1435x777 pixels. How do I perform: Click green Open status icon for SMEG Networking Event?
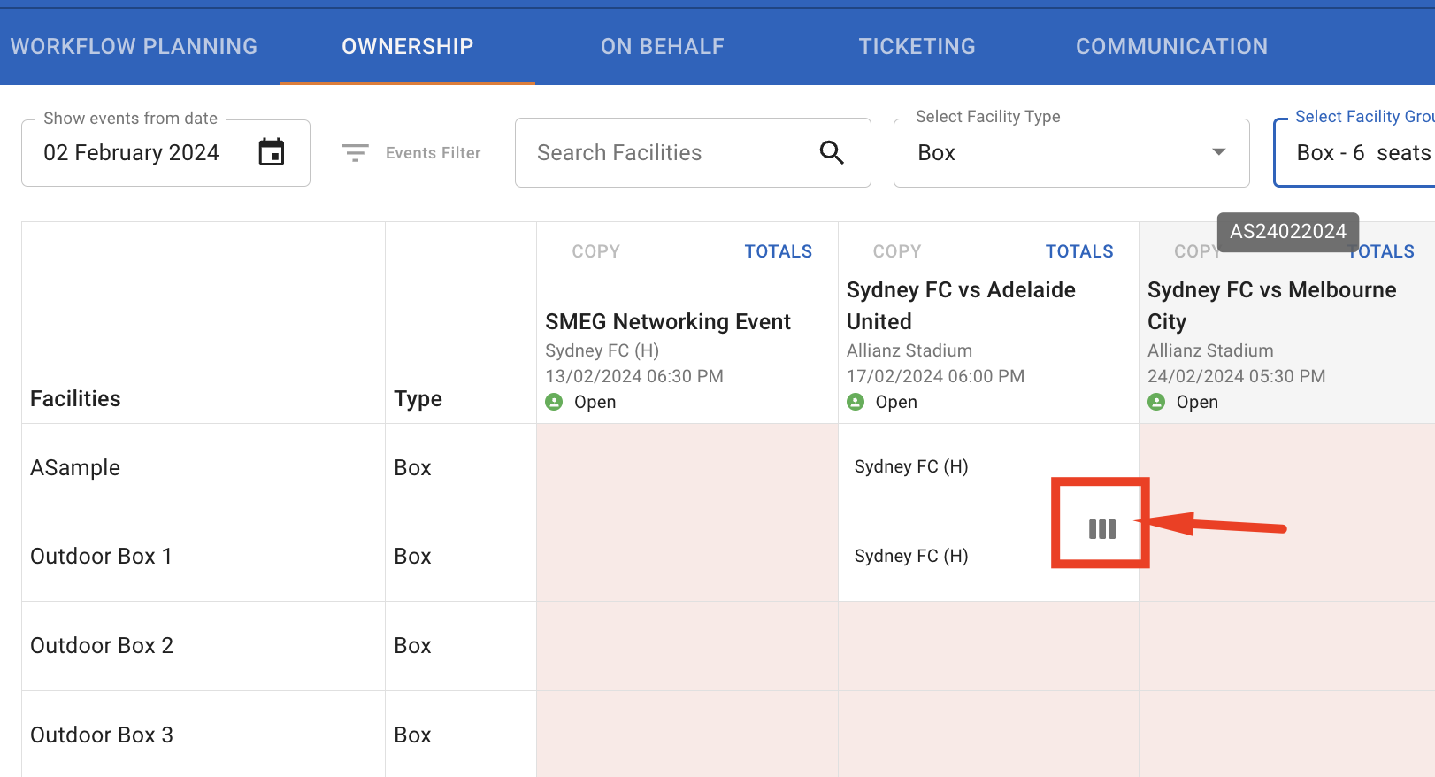click(554, 402)
